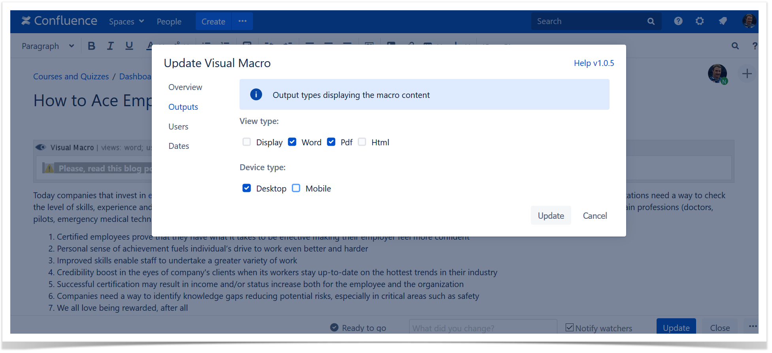Screen dimensions: 772x353
Task: Open the Spaces dropdown menu
Action: tap(126, 21)
